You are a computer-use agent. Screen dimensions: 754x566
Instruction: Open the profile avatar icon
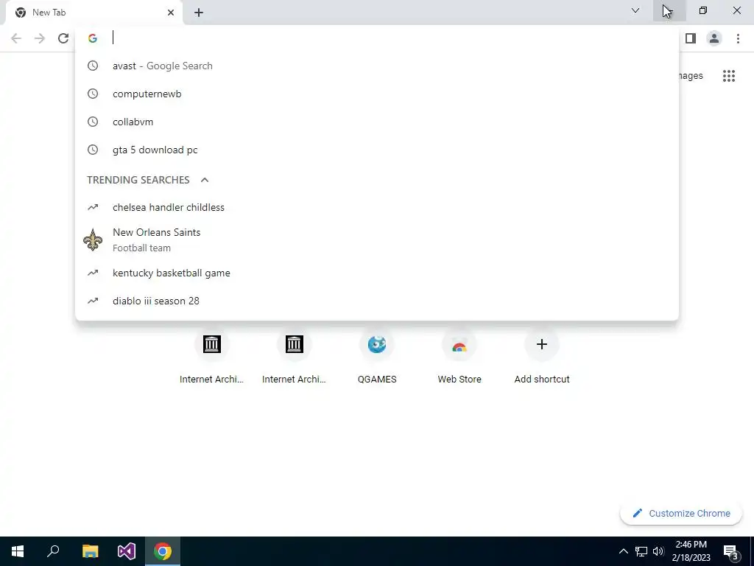pos(714,38)
